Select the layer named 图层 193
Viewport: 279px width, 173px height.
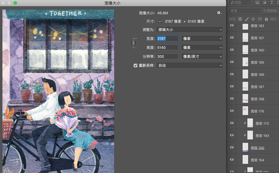[262, 136]
